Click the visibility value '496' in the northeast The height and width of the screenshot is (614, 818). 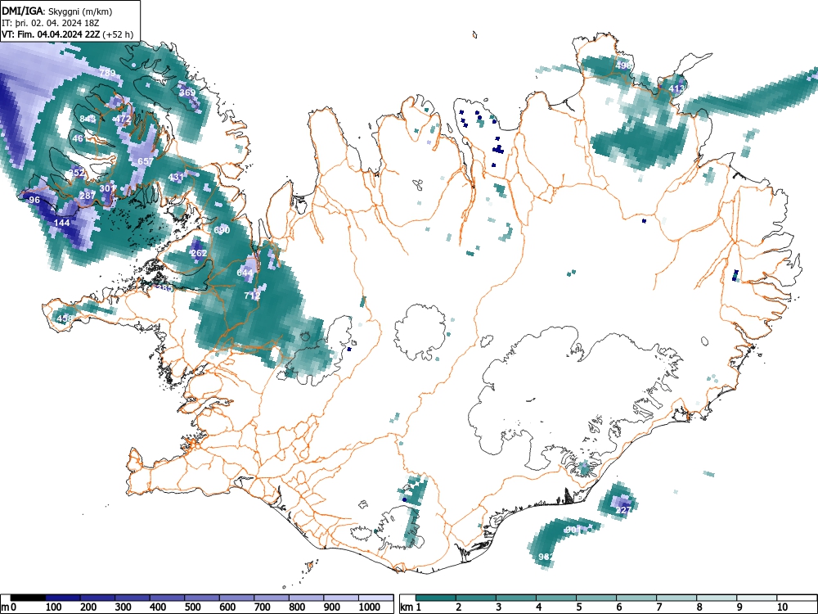tap(623, 65)
